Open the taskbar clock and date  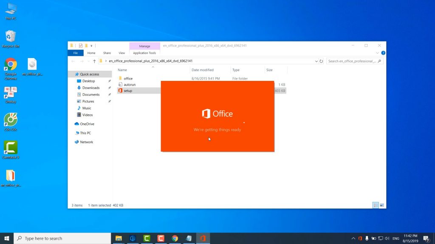click(410, 238)
